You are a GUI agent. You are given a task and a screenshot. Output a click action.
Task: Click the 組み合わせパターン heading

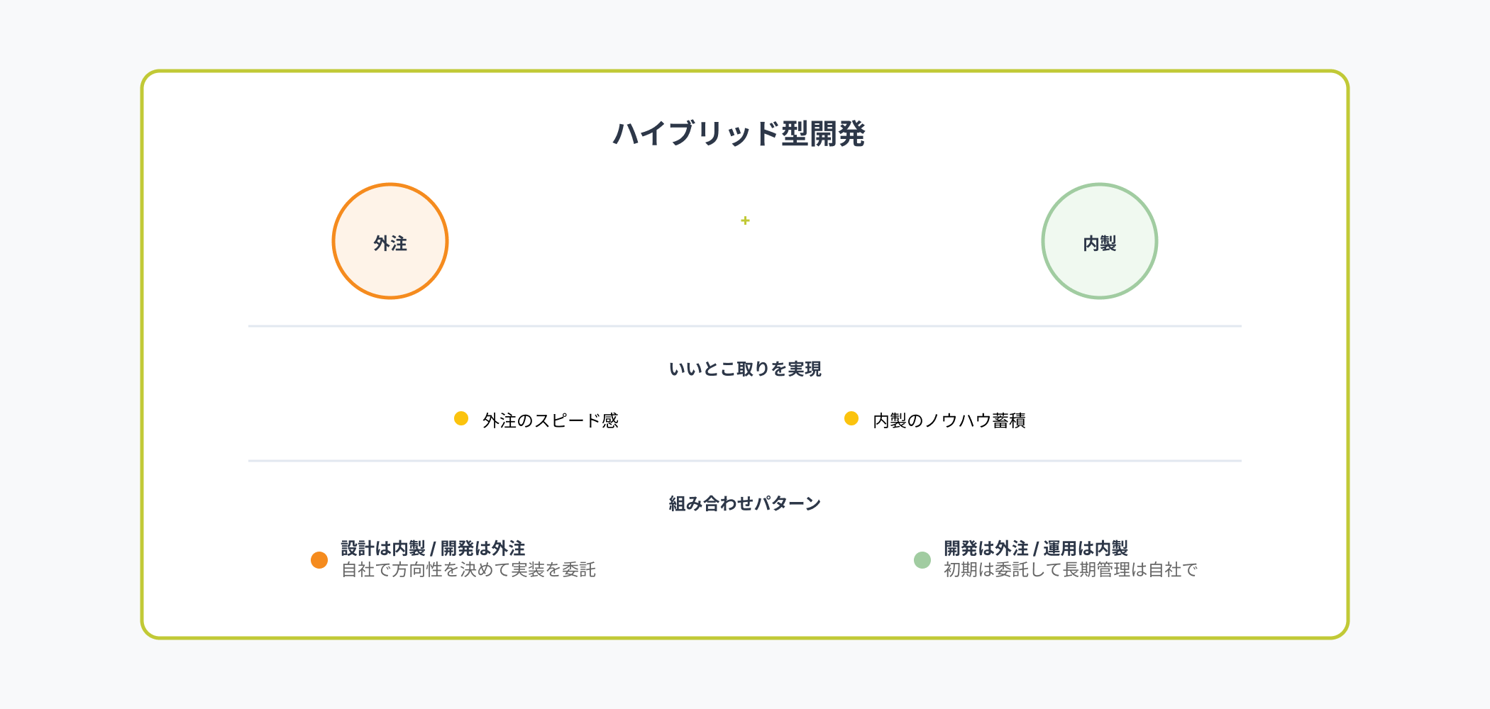tap(745, 503)
